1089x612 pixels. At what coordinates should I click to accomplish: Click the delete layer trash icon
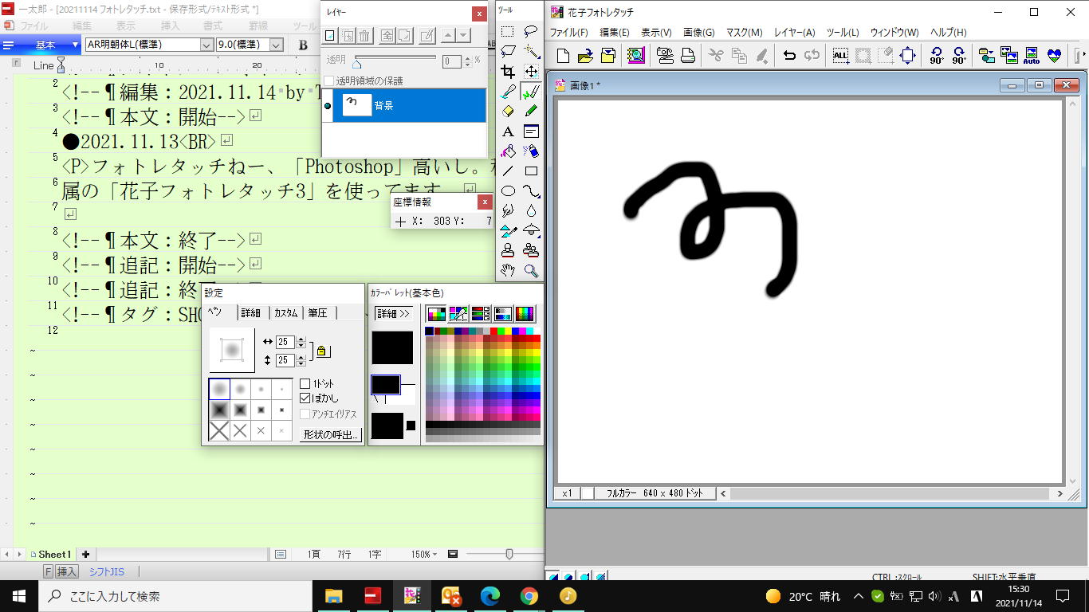(x=364, y=36)
